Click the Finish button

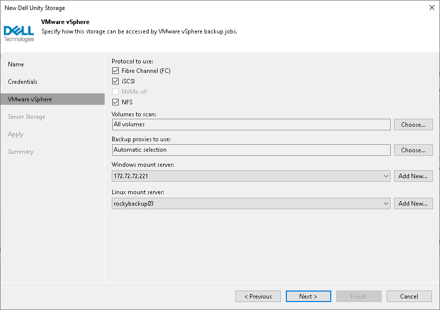coord(359,296)
